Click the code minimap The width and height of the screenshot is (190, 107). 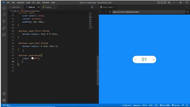point(92,21)
